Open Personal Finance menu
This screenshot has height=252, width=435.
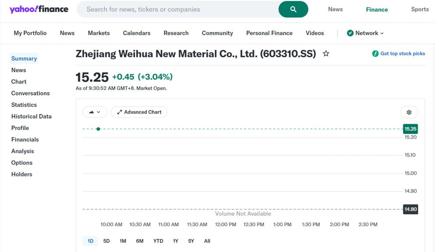coord(269,33)
